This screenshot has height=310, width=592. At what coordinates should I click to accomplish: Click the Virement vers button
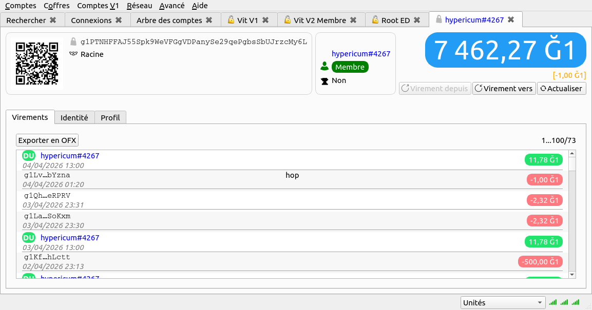click(504, 88)
